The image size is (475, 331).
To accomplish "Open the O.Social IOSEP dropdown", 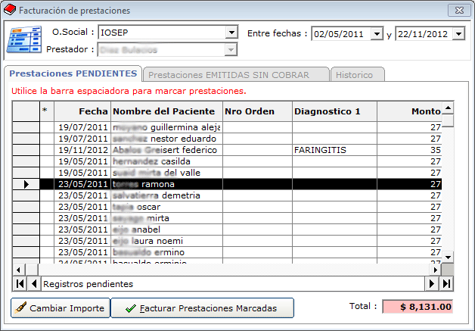I will tap(231, 33).
